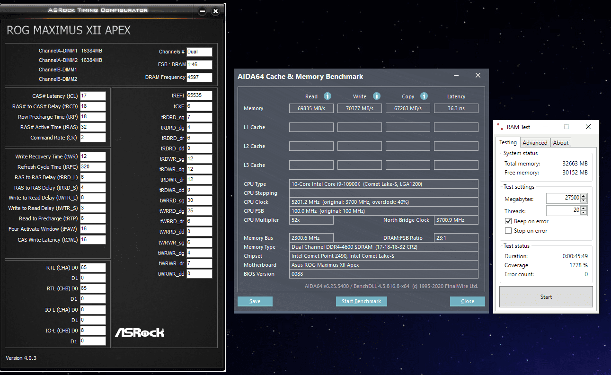Click the Read info icon in AIDA64
Screen dimensions: 611x375
(x=328, y=96)
